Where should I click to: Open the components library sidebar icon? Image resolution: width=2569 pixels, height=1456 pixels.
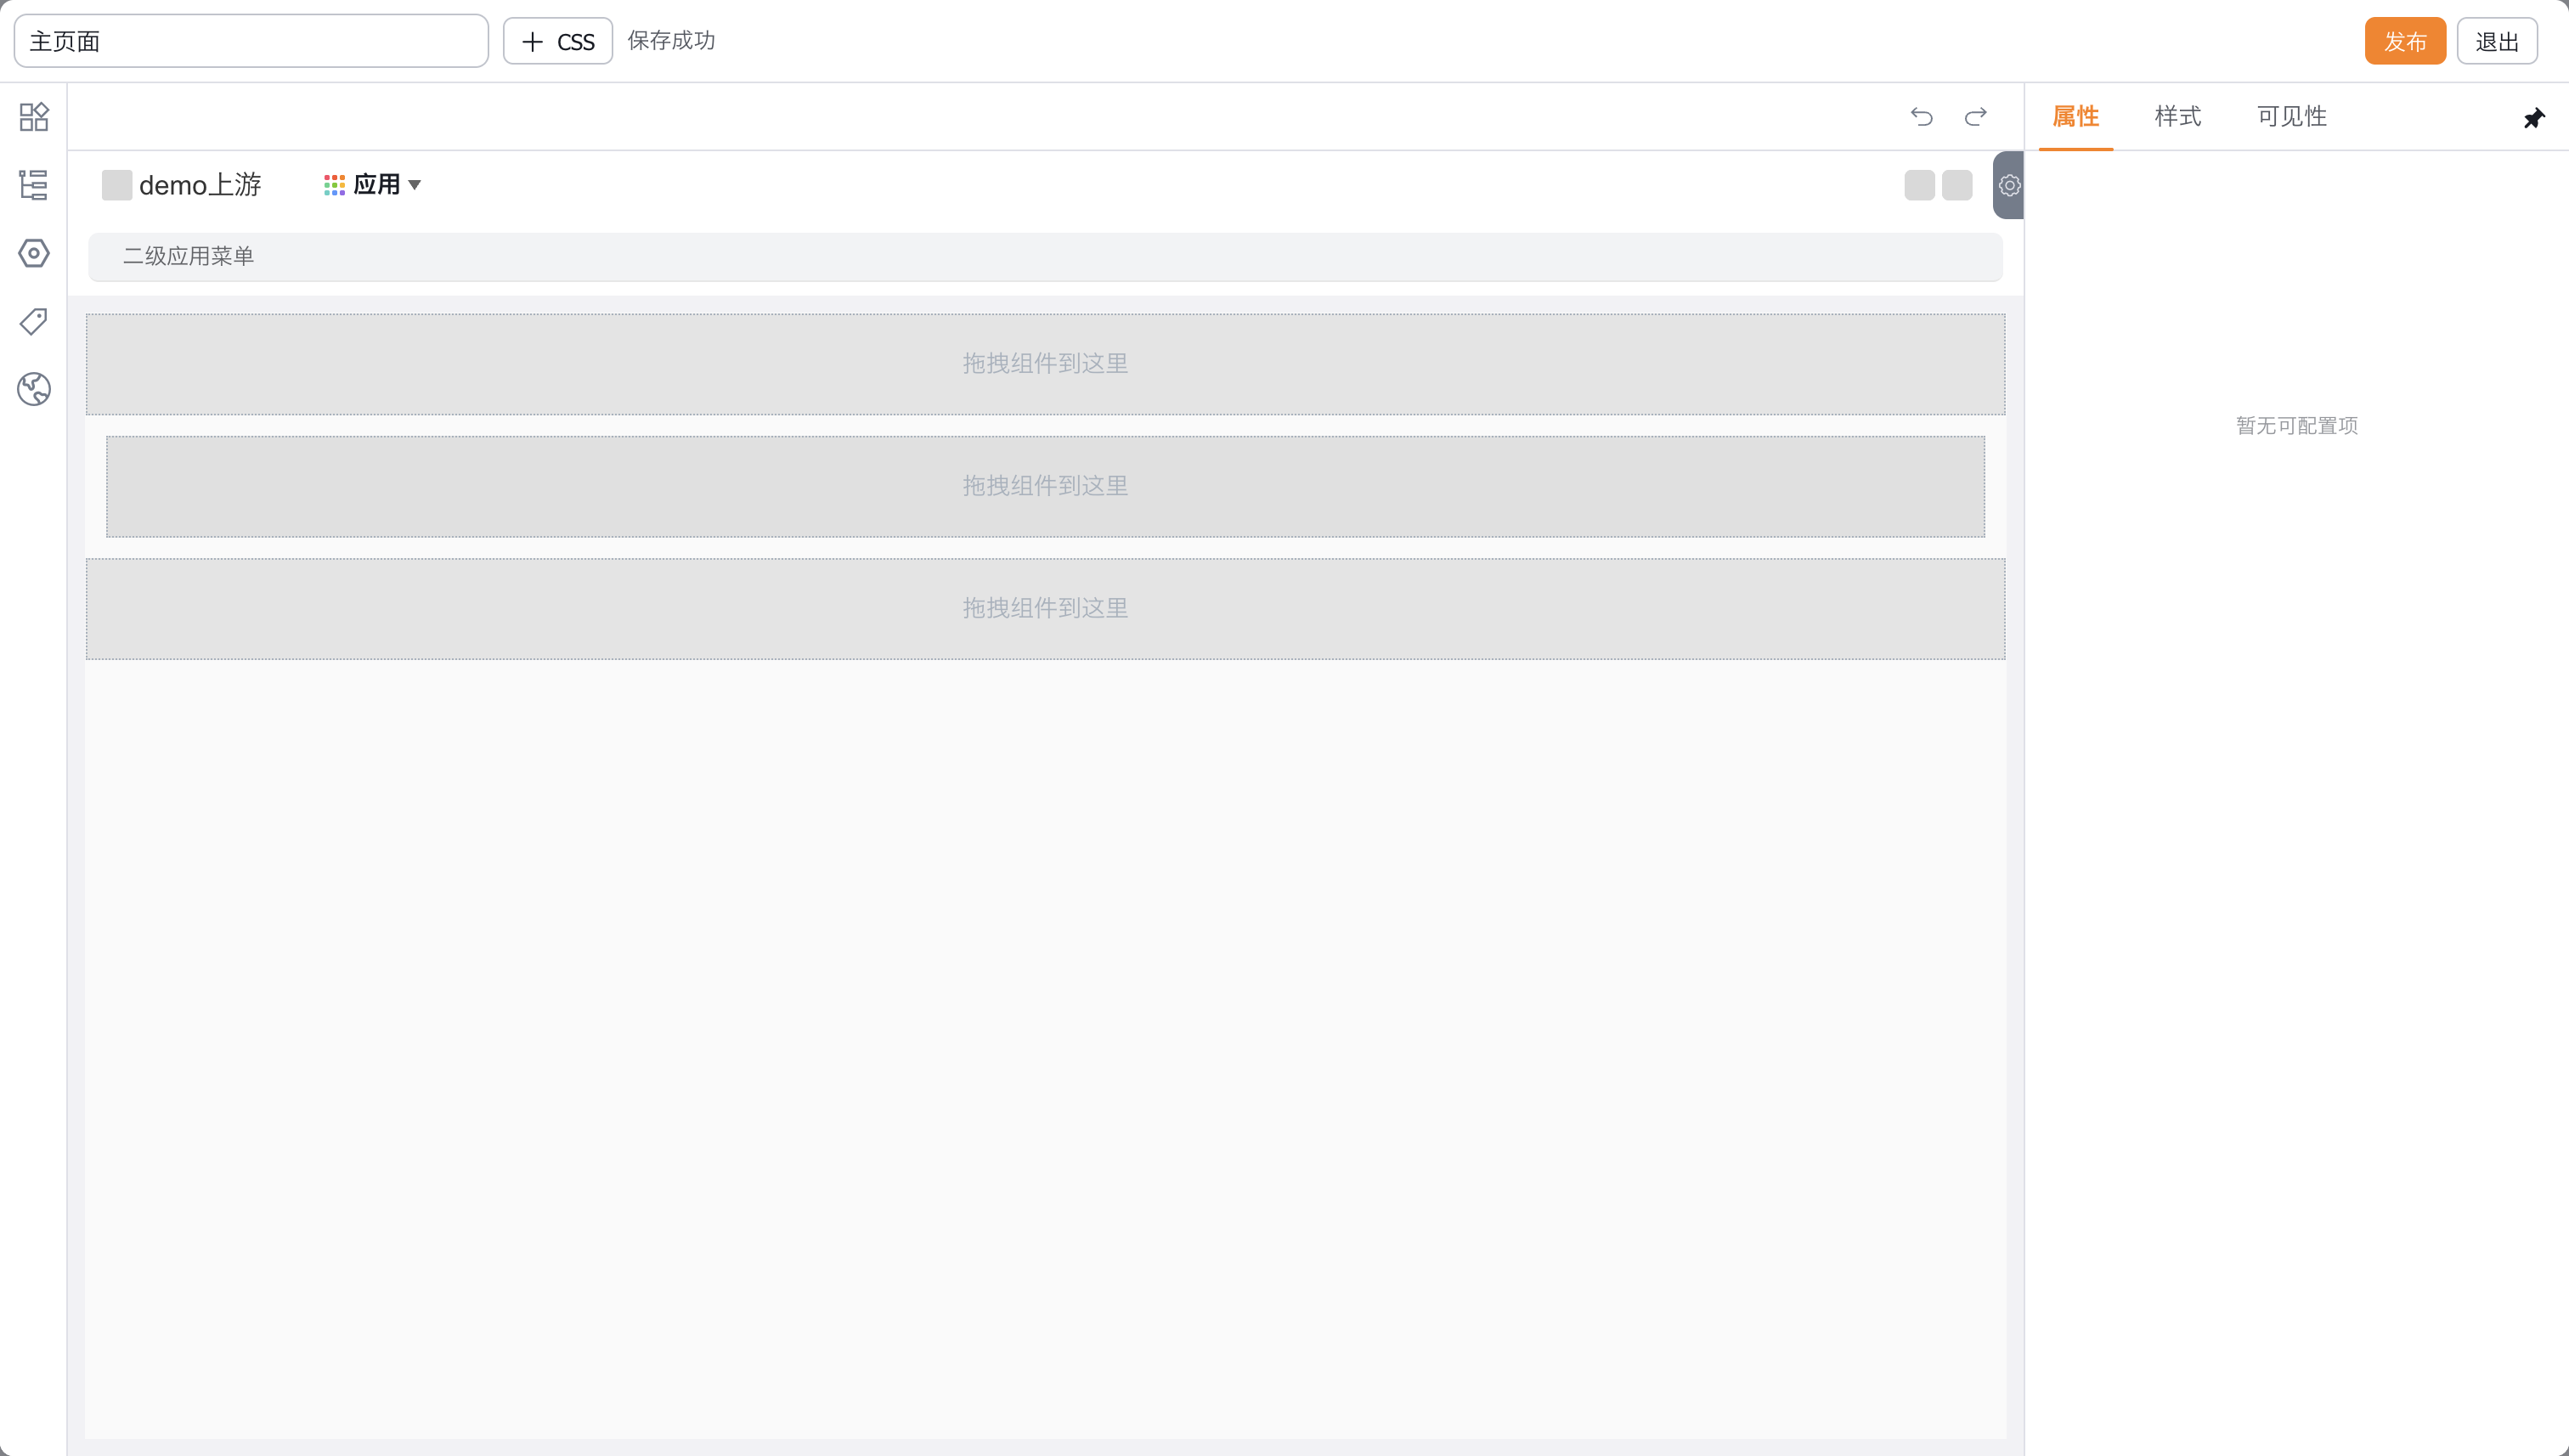point(33,117)
